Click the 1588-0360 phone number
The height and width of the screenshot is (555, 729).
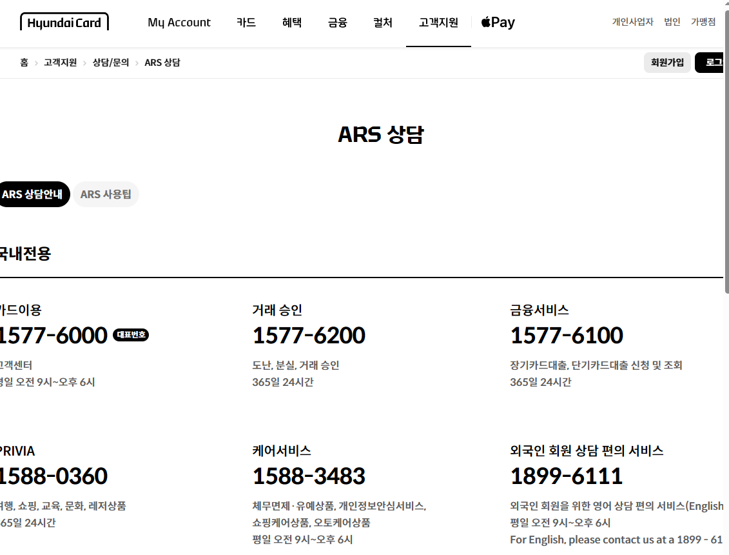[x=53, y=476]
